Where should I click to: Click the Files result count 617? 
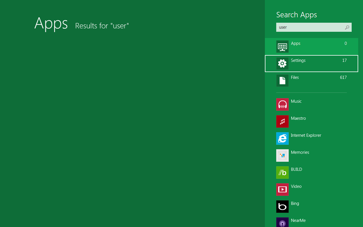343,77
